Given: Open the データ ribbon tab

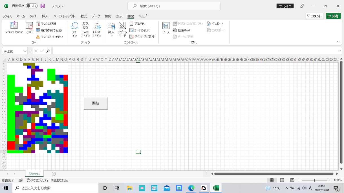Looking at the screenshot, I should click(96, 16).
